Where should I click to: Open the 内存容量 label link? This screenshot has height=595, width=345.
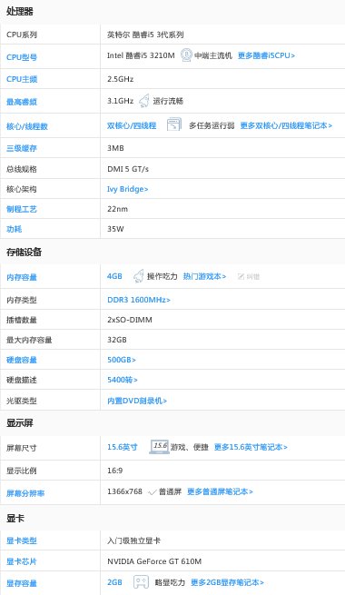pos(22,277)
